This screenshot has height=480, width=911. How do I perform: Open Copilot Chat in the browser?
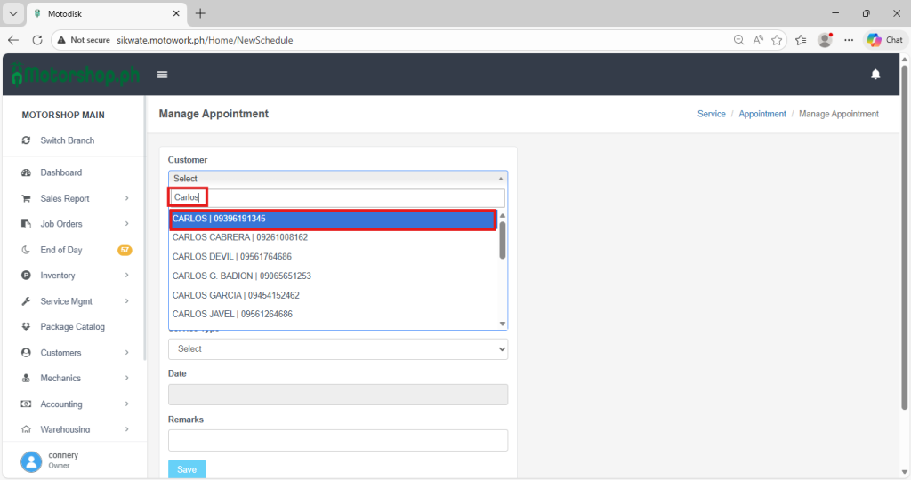pyautogui.click(x=884, y=40)
